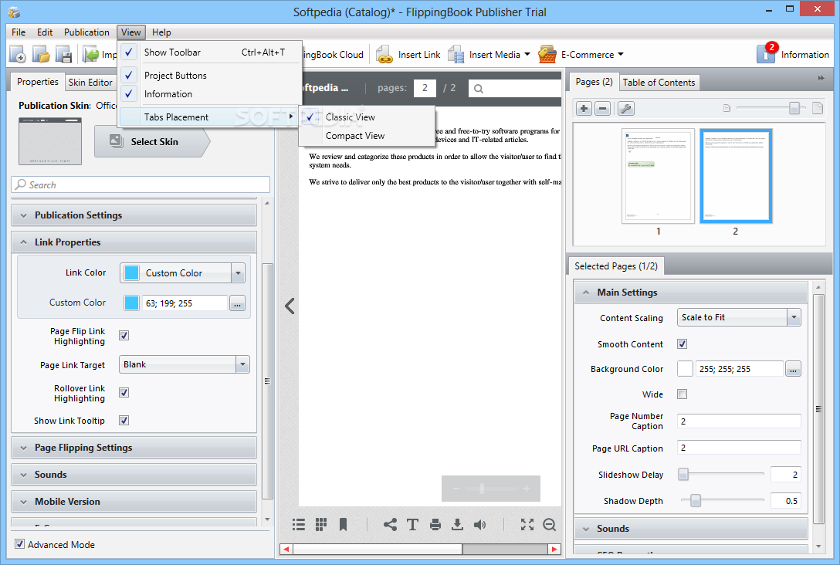840x565 pixels.
Task: Select page 1 thumbnail
Action: tap(659, 176)
